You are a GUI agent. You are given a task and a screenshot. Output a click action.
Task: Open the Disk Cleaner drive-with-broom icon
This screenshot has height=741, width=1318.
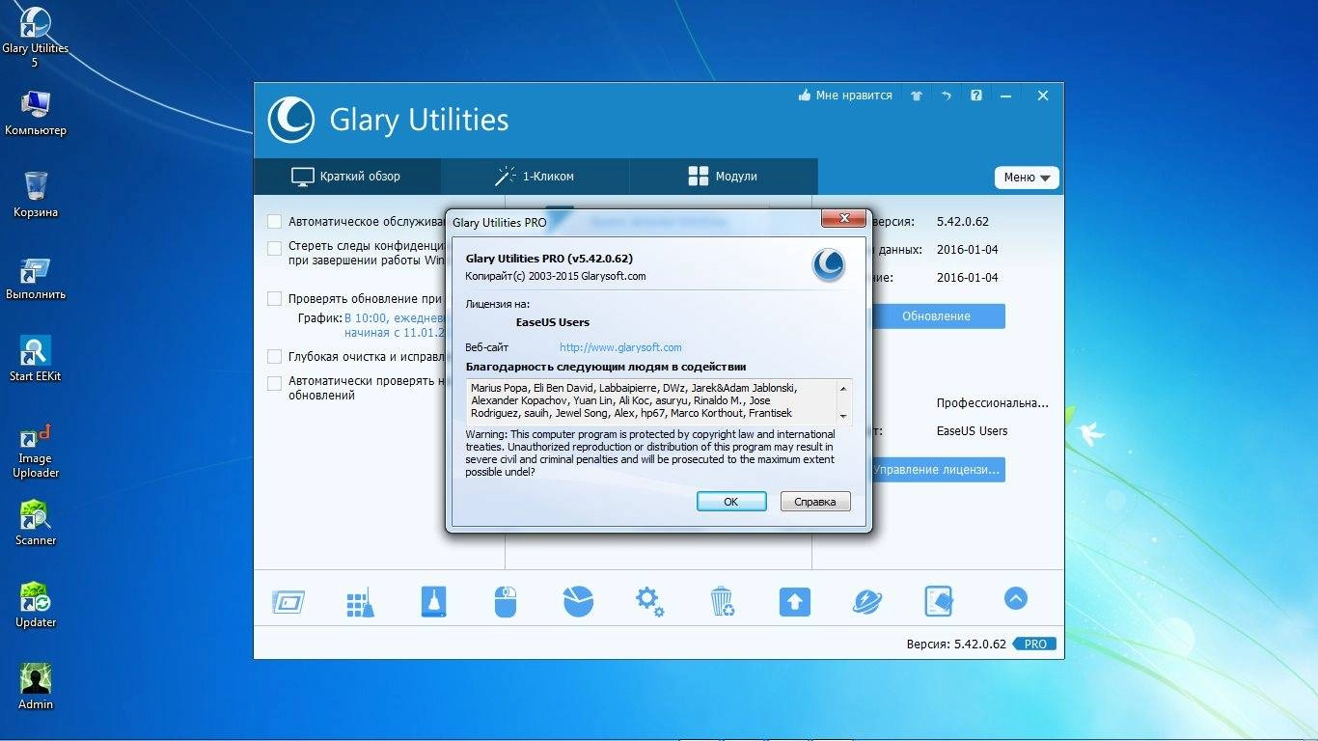pos(434,601)
